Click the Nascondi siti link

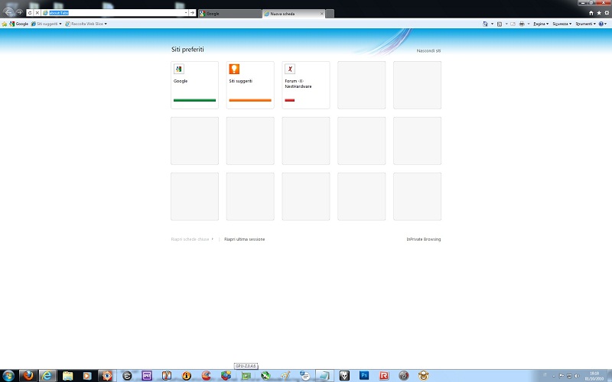click(428, 50)
